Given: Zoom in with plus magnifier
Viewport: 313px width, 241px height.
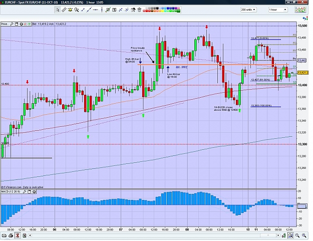Looking at the screenshot, I should 304,235.
